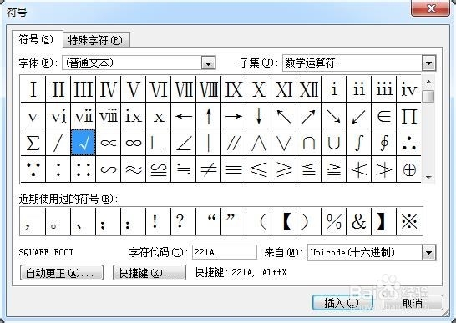Click the symbol grid scrollbar up arrow

[428, 82]
